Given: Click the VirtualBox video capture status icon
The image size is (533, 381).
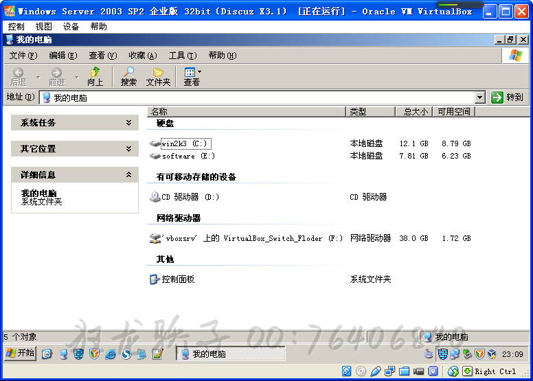Looking at the screenshot, I should pyautogui.click(x=418, y=371).
